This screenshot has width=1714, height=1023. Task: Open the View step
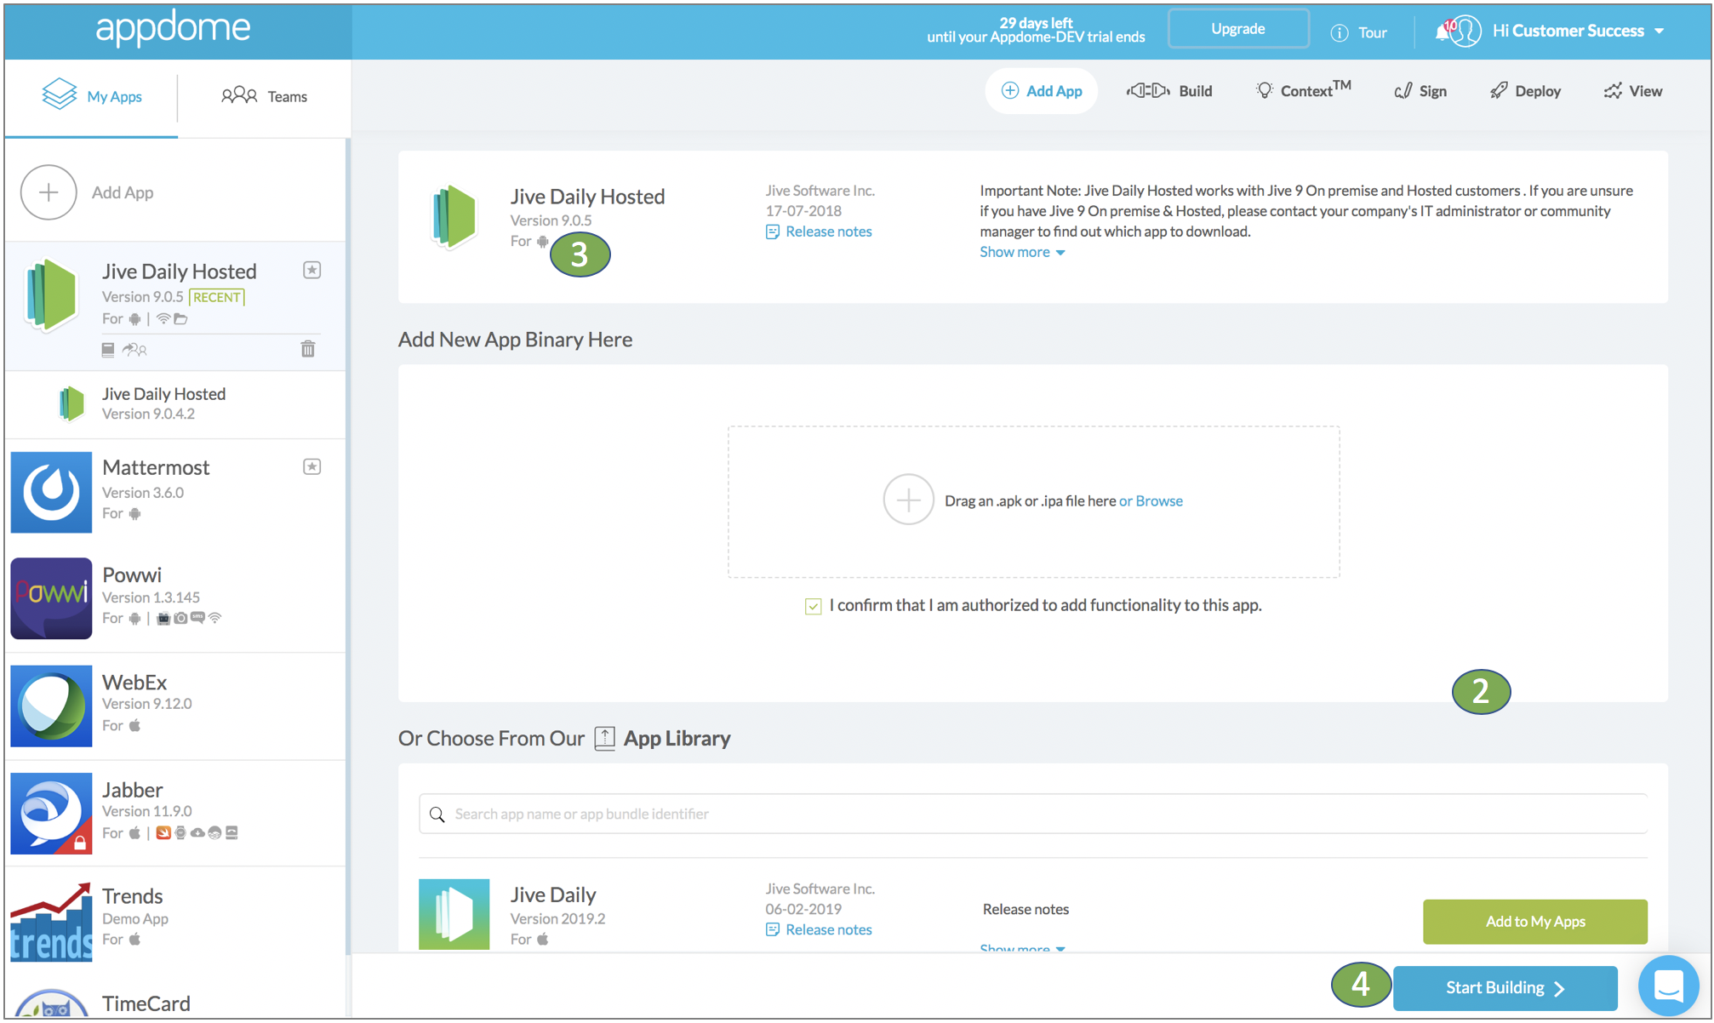(1633, 91)
